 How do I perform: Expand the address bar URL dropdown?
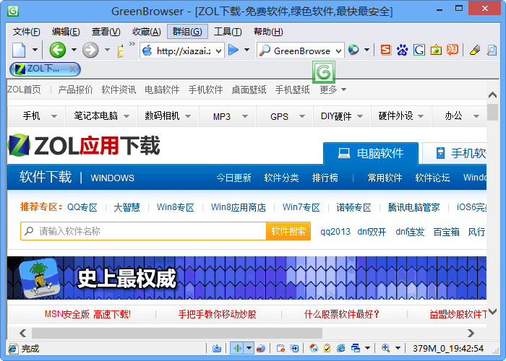click(218, 51)
